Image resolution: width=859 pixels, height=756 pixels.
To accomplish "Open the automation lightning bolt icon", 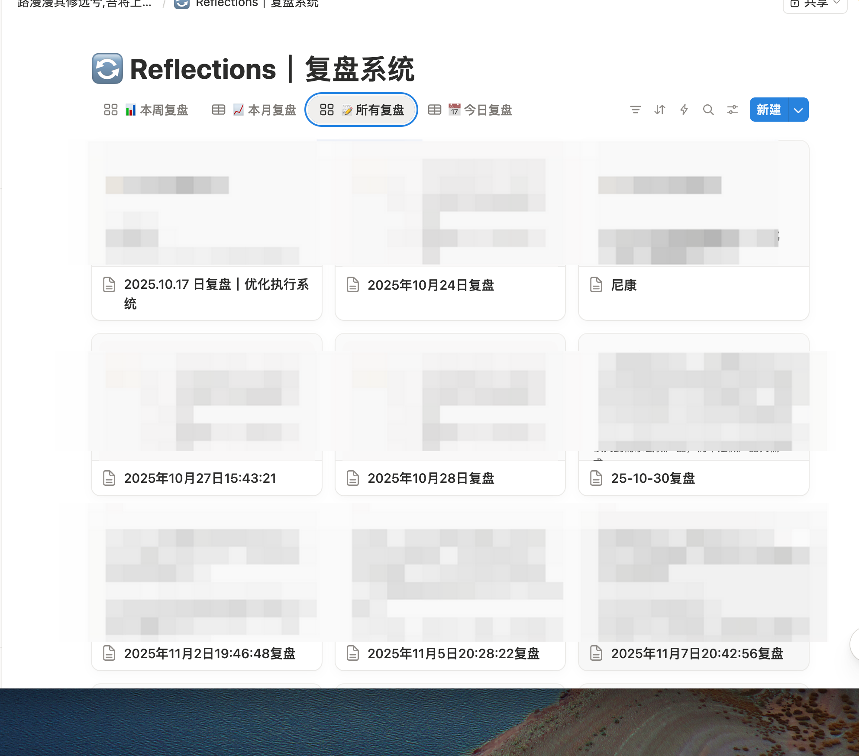I will 684,110.
